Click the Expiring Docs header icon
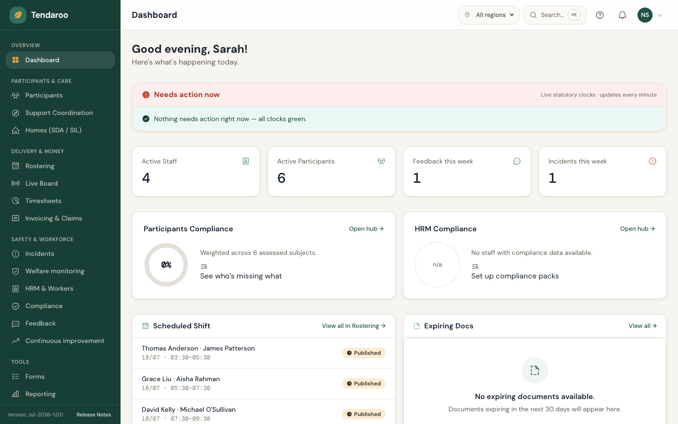678x424 pixels. [417, 326]
